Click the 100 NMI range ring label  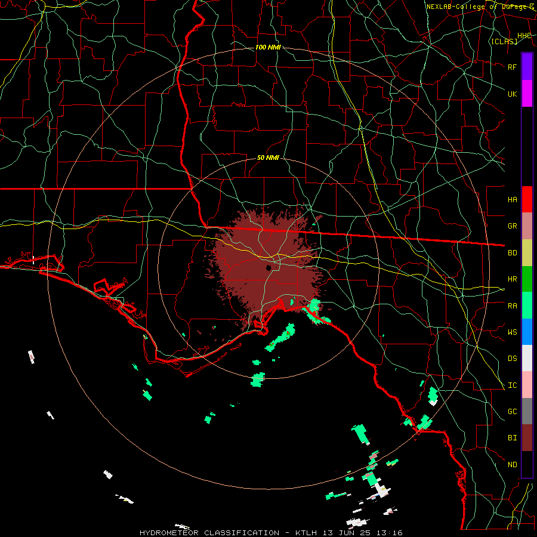coord(268,47)
